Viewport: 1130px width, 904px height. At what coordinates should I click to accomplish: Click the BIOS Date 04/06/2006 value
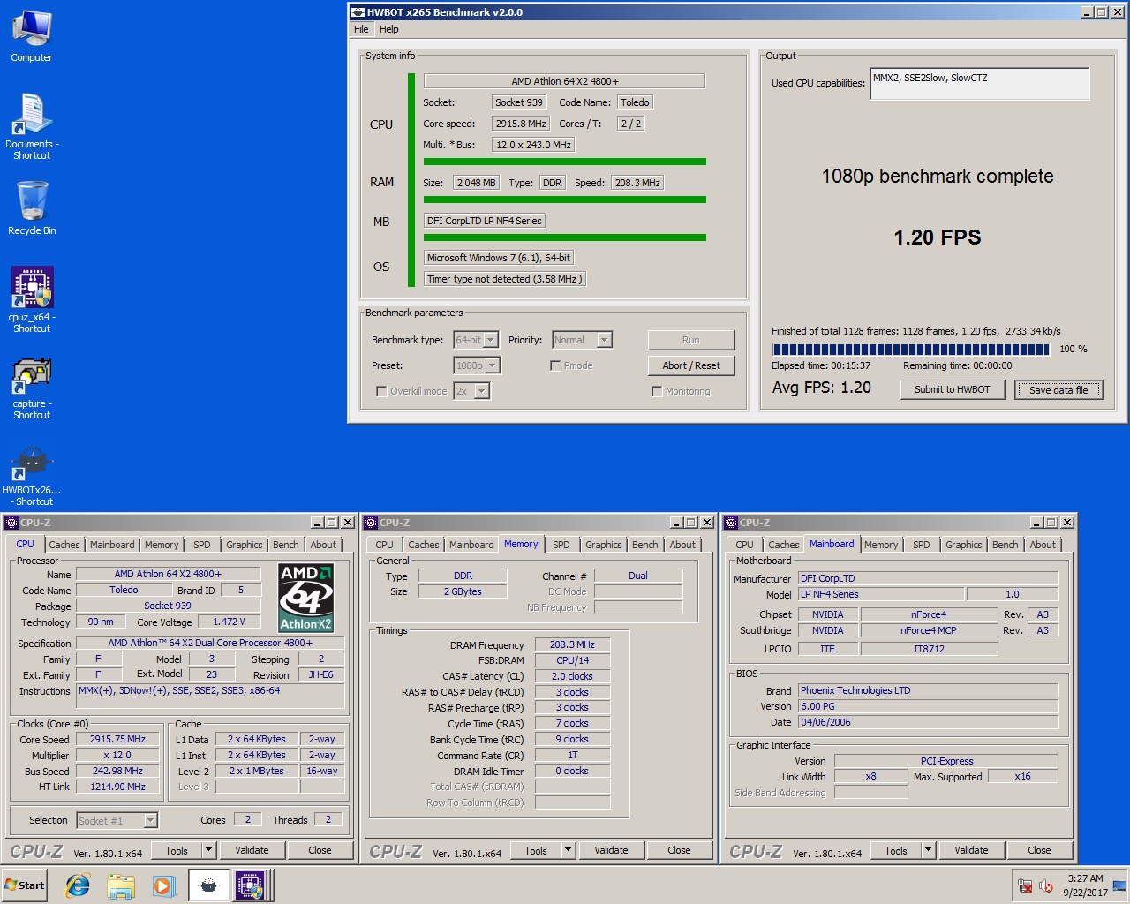(928, 722)
